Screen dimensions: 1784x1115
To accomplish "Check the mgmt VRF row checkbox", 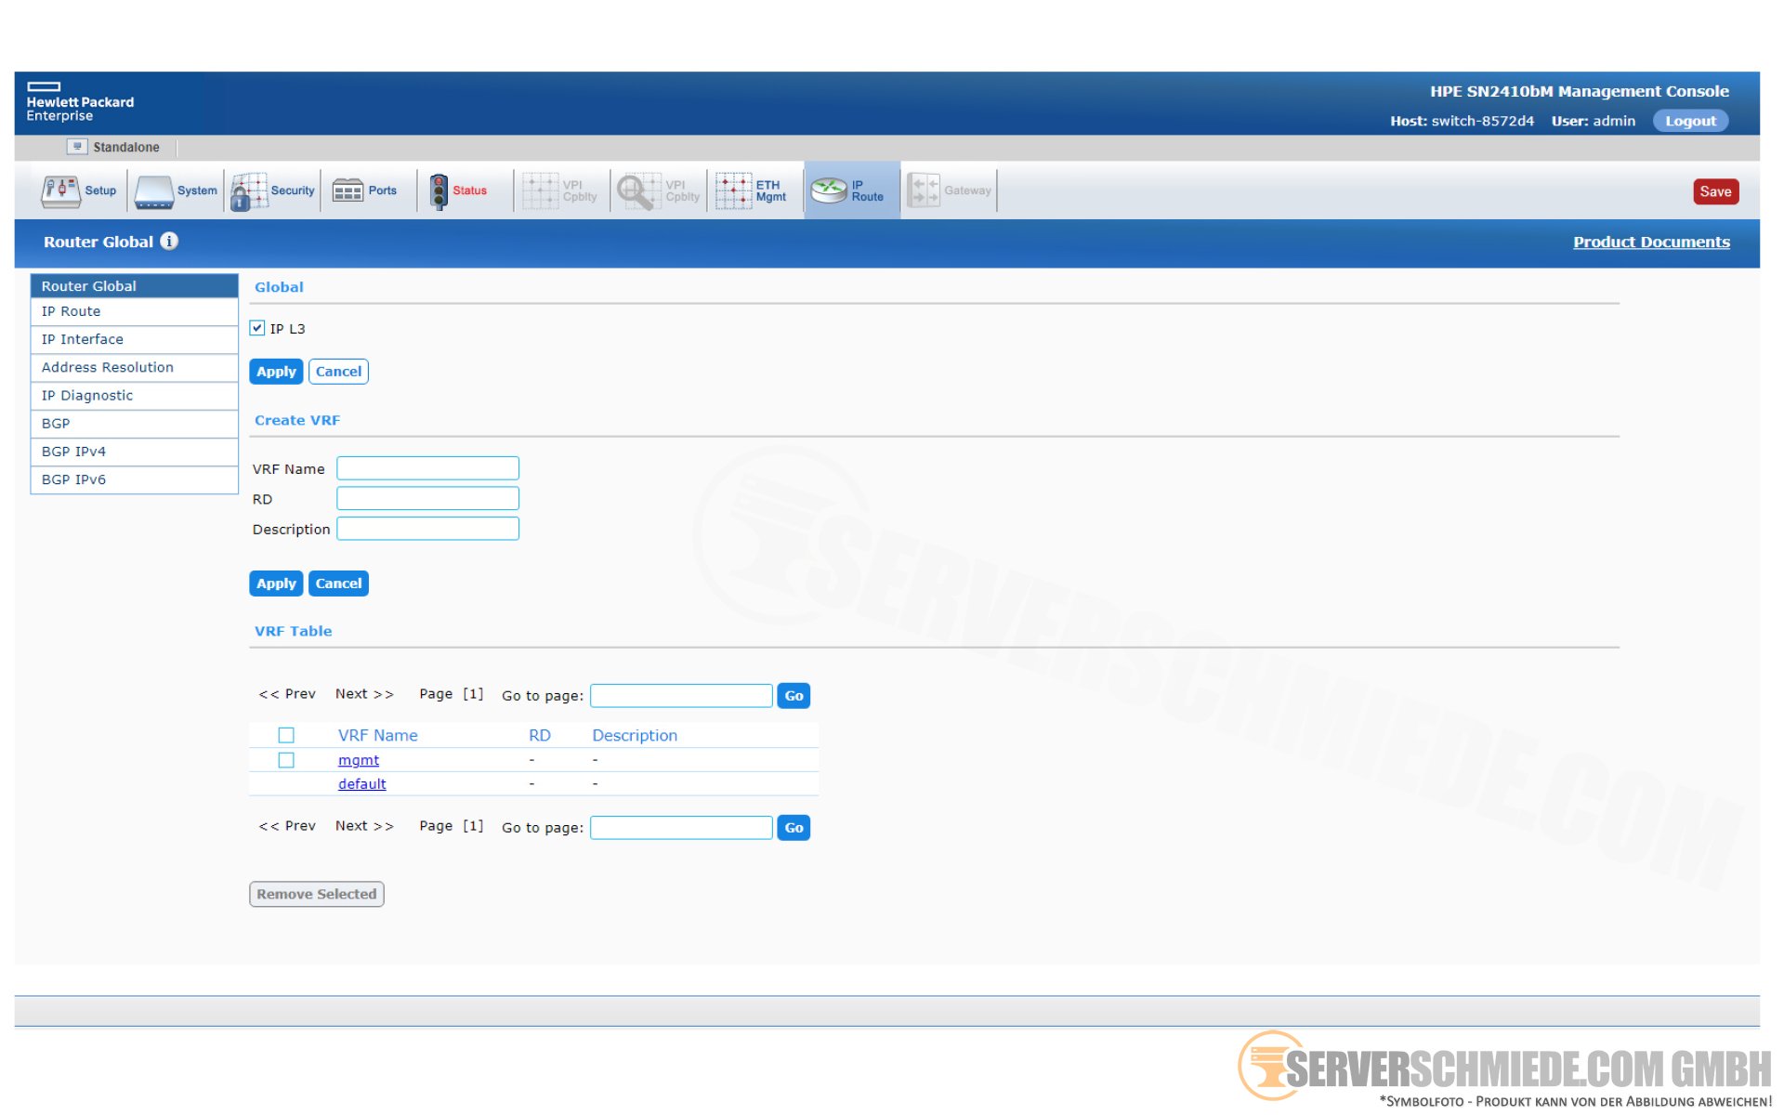I will pyautogui.click(x=286, y=760).
